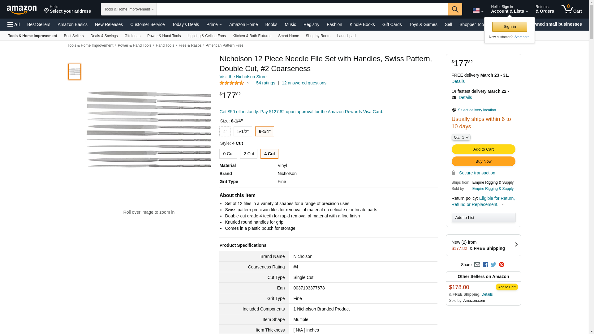Go to the Amazon logo homepage
Image resolution: width=594 pixels, height=334 pixels.
point(22,10)
